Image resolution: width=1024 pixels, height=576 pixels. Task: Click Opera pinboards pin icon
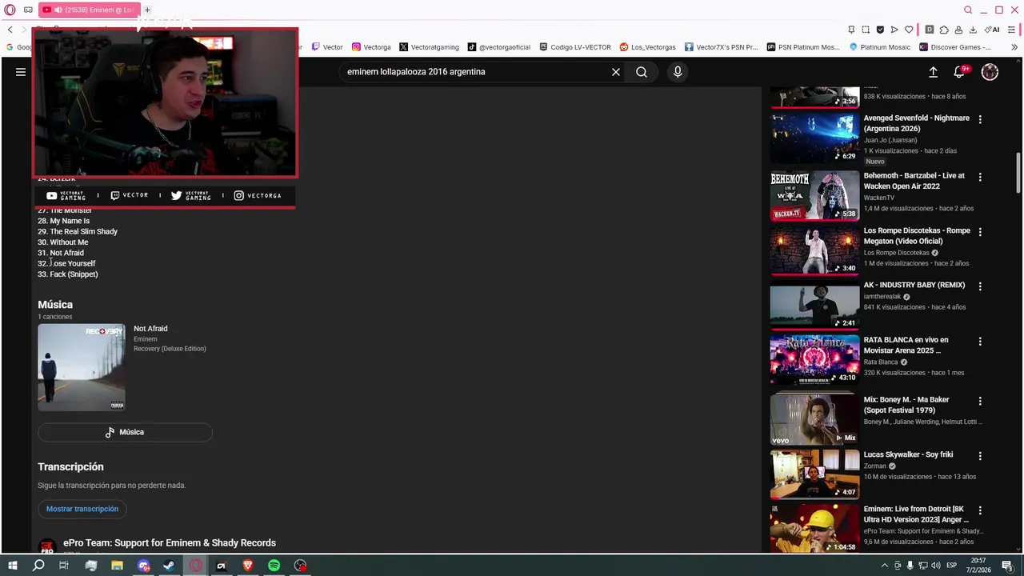(x=851, y=30)
